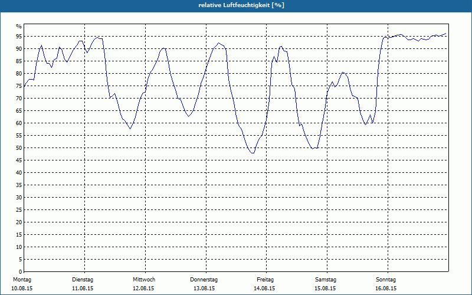Select the 'Donnerstag' day label
The height and width of the screenshot is (295, 472).
tap(204, 280)
